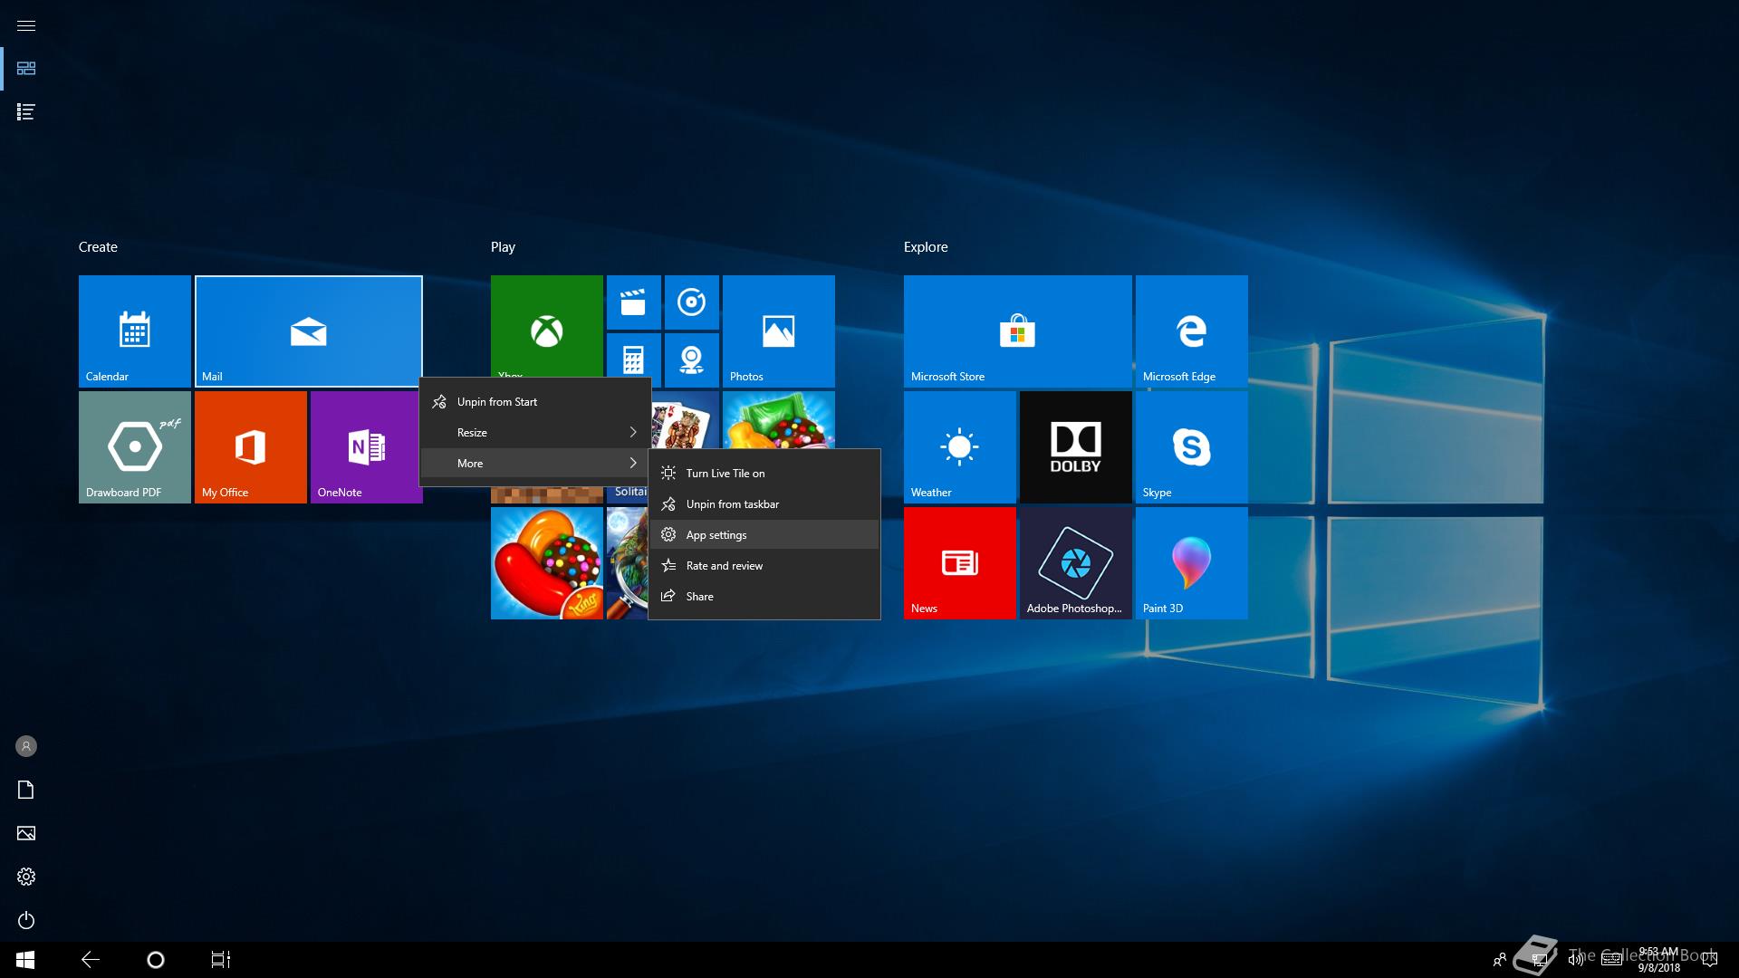
Task: Open the My Office tile
Action: tap(250, 447)
